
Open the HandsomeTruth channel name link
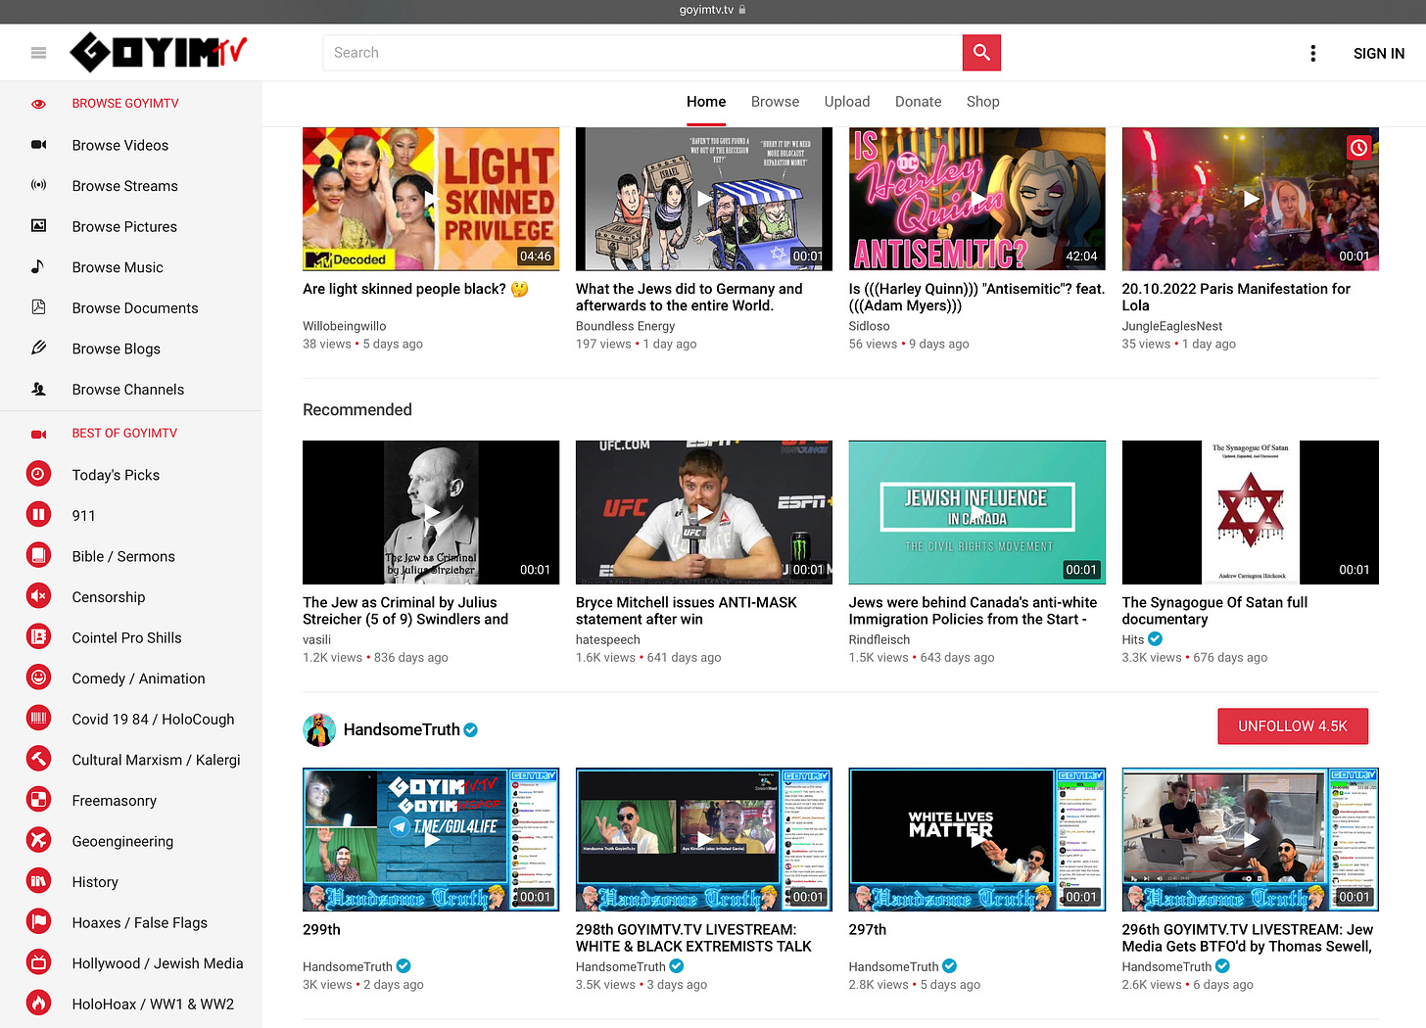click(402, 729)
